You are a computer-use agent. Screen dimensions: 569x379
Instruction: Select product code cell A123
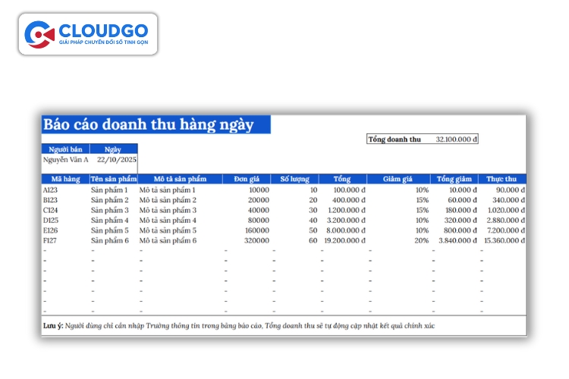52,190
